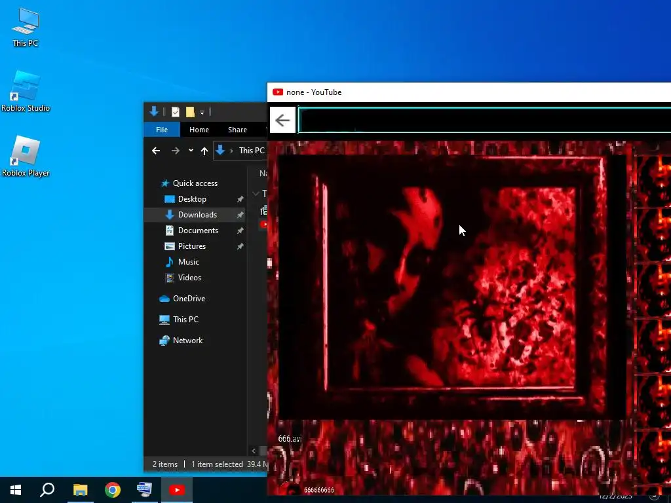Click the New folder quick access icon
This screenshot has height=503, width=671.
pyautogui.click(x=190, y=112)
